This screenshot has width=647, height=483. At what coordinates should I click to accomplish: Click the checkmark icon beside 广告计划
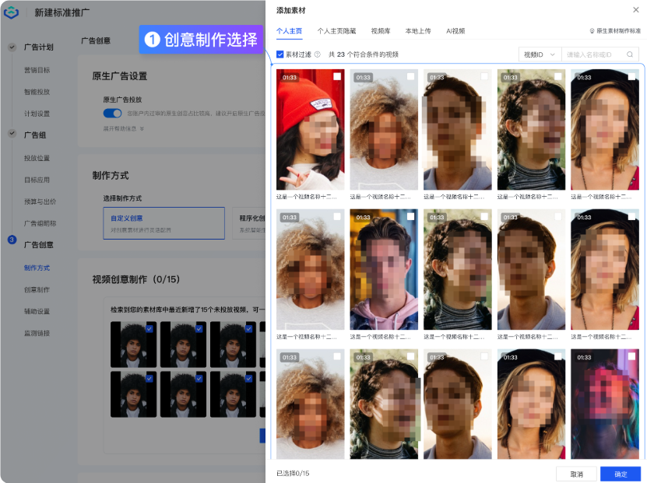coord(12,47)
